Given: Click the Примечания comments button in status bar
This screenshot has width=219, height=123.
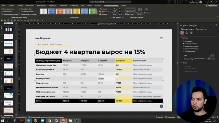Looking at the screenshot, I should [x=170, y=117].
